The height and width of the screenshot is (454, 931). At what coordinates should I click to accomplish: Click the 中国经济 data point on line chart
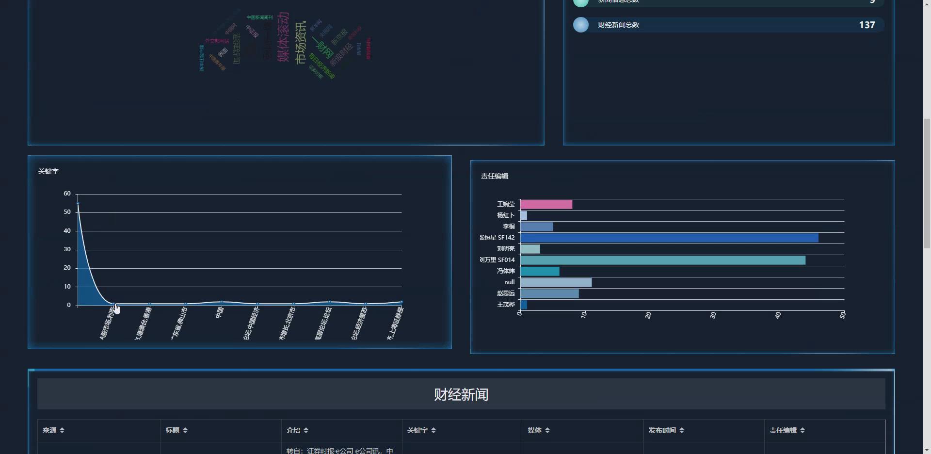[257, 304]
